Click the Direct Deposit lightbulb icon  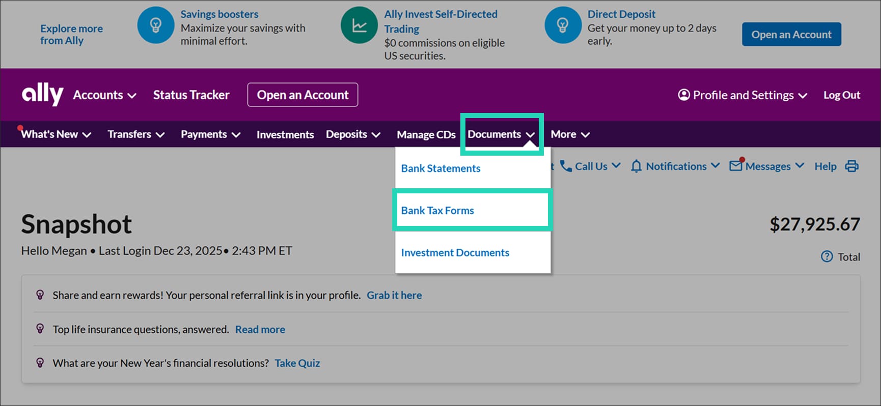coord(563,25)
